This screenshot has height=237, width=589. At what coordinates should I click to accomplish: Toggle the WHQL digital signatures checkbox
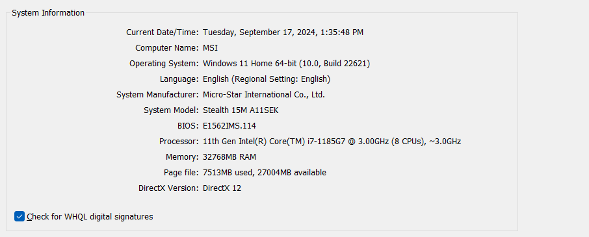20,216
